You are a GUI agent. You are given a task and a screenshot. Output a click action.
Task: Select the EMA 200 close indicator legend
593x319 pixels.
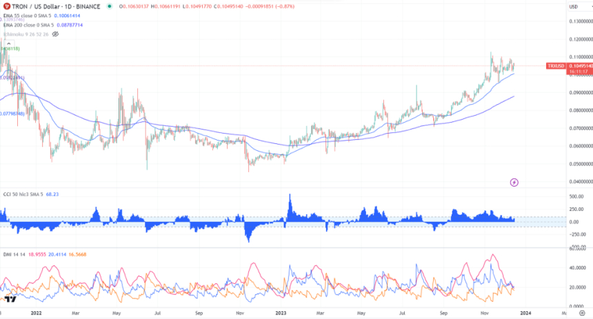point(29,25)
